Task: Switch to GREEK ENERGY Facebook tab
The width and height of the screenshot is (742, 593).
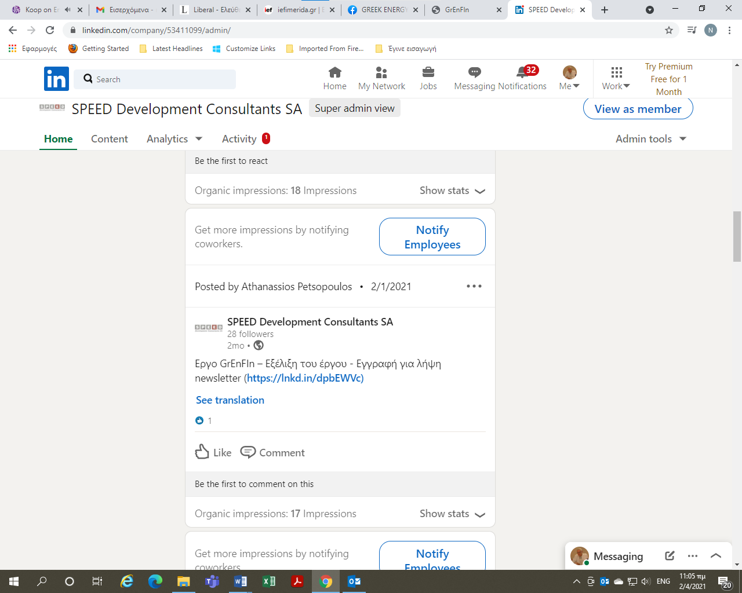Action: point(383,10)
